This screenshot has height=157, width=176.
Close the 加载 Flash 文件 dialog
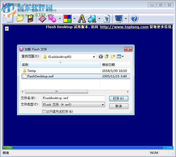tap(128, 49)
